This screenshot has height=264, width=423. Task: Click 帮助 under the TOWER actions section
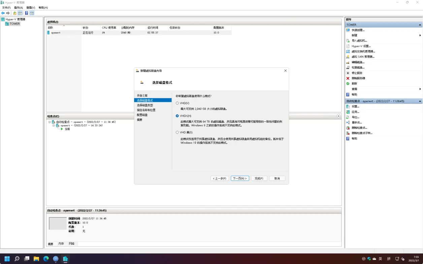[x=354, y=95]
